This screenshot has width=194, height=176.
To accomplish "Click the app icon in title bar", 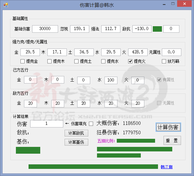I will [x=6, y=5].
